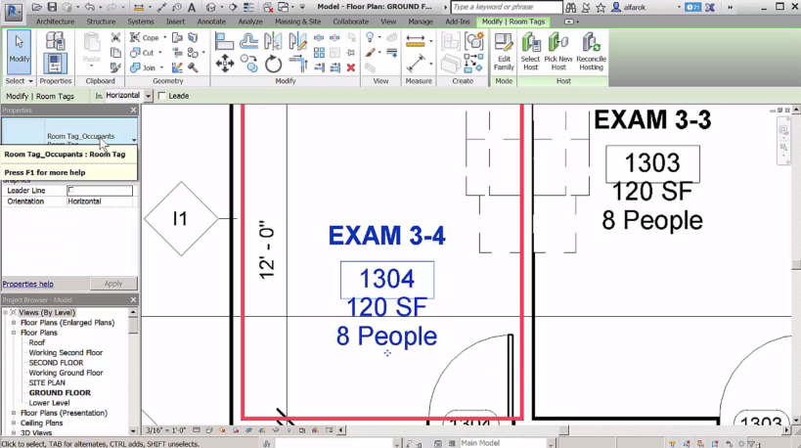Screen dimensions: 801x448
Task: Open the Cope dropdown arrow
Action: click(164, 37)
